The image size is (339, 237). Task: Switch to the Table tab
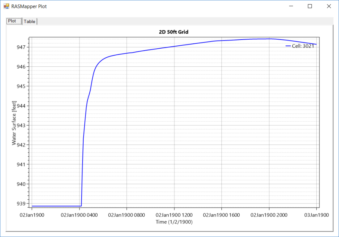tap(29, 21)
